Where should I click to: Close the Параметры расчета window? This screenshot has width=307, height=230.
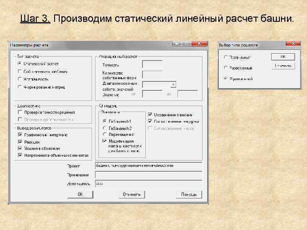(x=199, y=43)
